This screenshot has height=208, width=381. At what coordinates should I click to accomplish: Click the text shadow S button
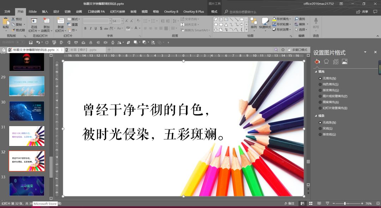(x=101, y=29)
